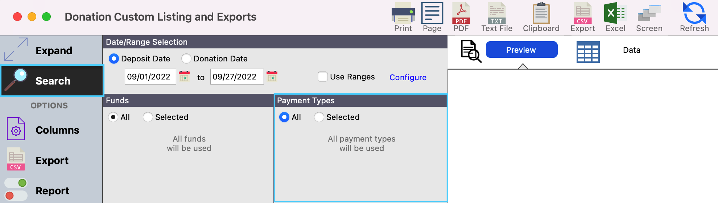The height and width of the screenshot is (203, 718).
Task: Click the Configure link
Action: click(x=408, y=77)
